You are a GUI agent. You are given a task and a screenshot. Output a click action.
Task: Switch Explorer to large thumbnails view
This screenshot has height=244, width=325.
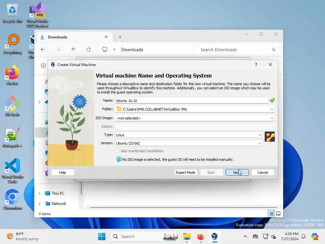(278, 213)
